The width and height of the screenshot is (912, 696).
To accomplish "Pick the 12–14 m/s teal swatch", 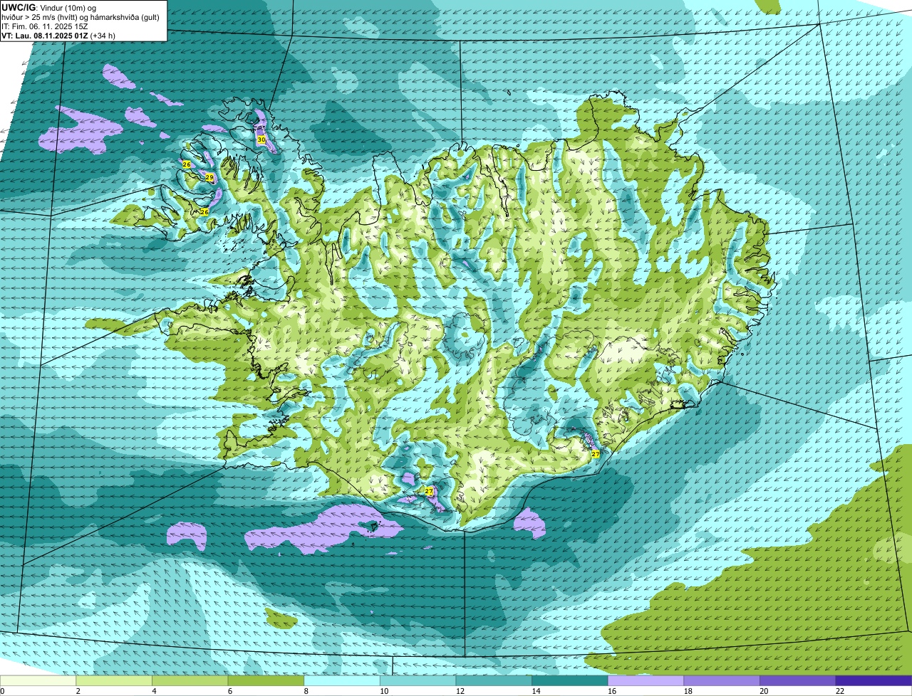I will coord(494,680).
